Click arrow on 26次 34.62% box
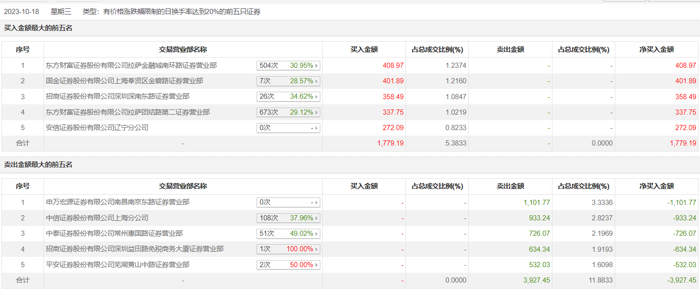This screenshot has width=700, height=291. [x=317, y=97]
